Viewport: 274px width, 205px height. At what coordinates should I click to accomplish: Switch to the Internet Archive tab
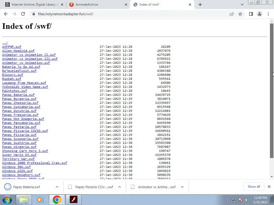pyautogui.click(x=34, y=5)
